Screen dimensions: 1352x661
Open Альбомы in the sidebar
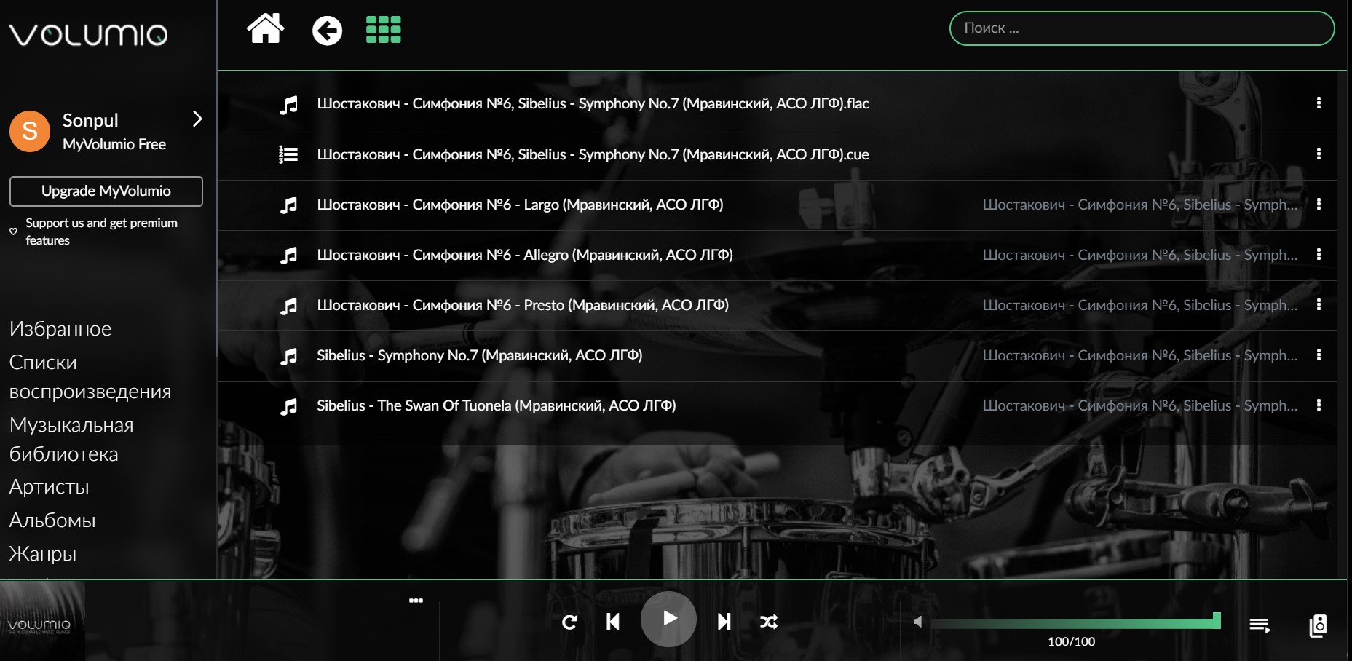(52, 521)
